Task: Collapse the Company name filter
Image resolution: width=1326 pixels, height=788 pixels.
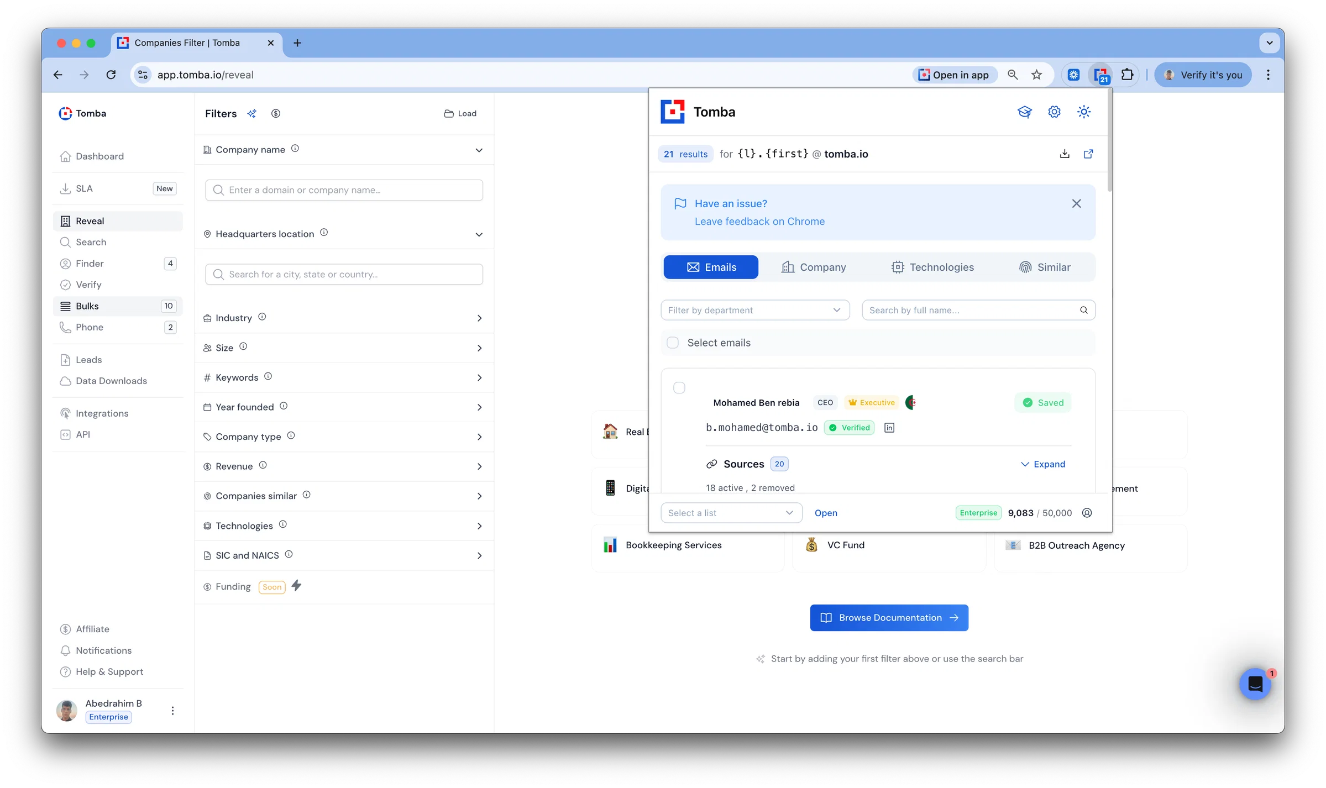Action: (479, 150)
